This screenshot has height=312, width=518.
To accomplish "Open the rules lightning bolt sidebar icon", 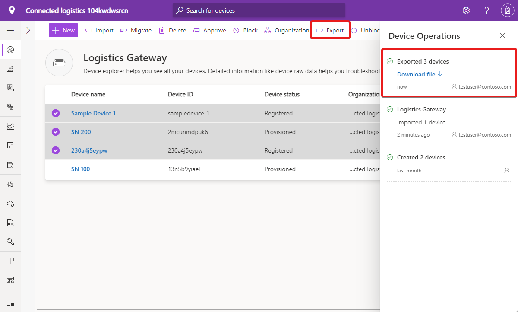I will (10, 184).
